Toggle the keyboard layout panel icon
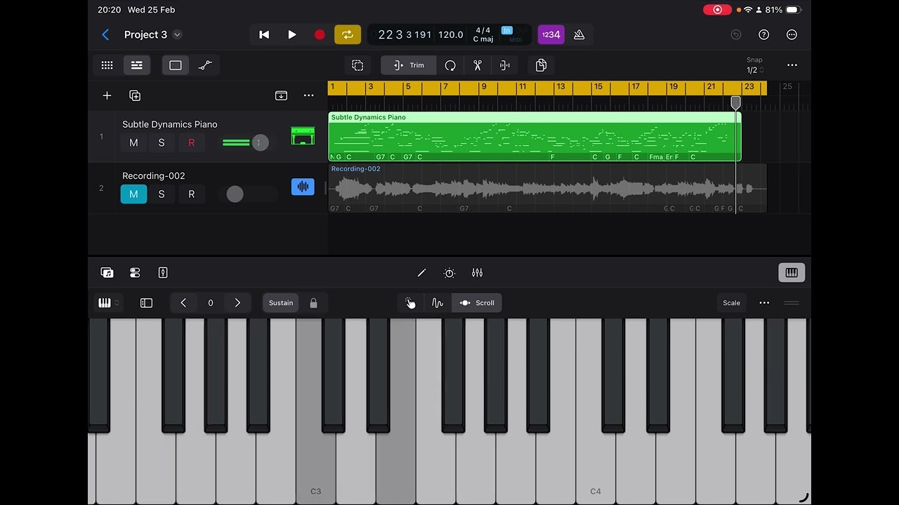Viewport: 899px width, 505px height. [x=146, y=303]
